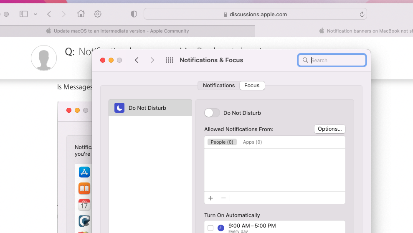
Task: Show the privacy report shield icon
Action: point(134,14)
